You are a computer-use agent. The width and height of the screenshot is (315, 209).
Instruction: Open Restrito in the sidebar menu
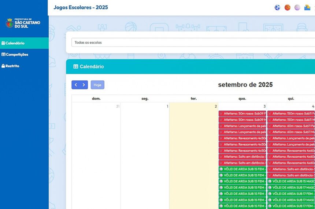[x=12, y=66]
